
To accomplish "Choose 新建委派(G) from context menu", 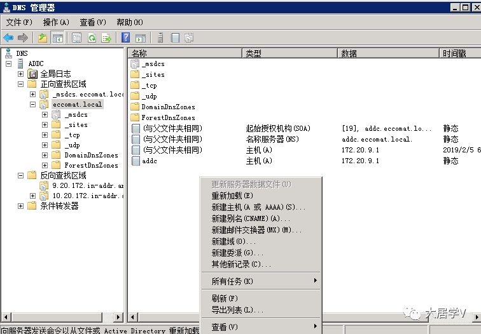I will pos(261,253).
